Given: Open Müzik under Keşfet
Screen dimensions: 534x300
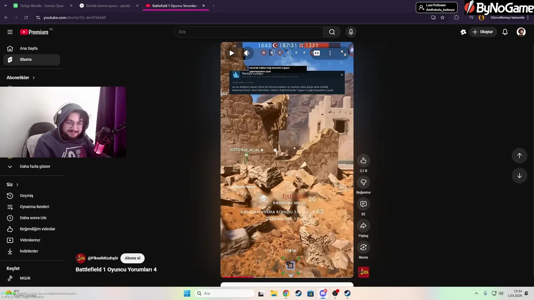Looking at the screenshot, I should (x=32, y=278).
